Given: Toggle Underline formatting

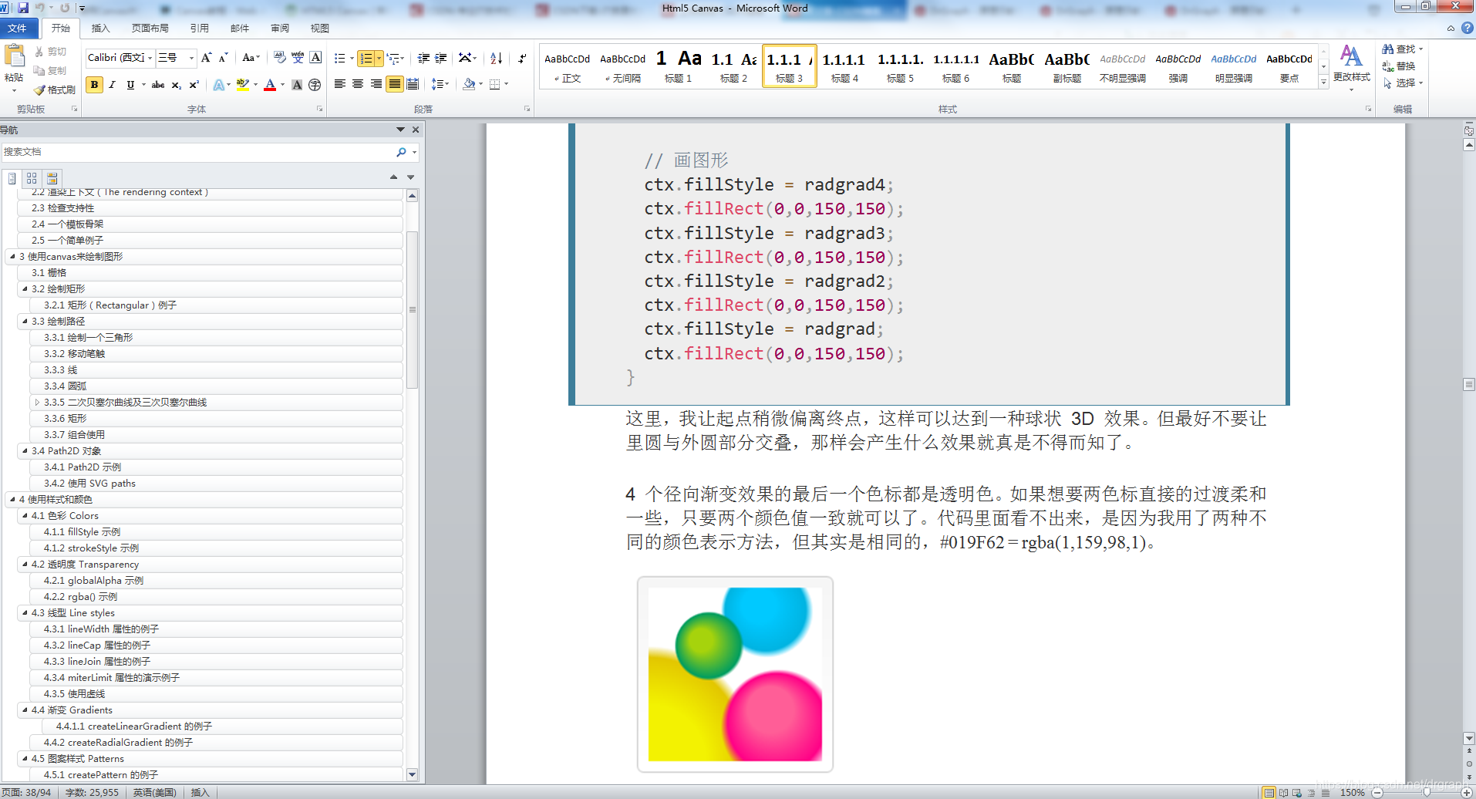Looking at the screenshot, I should tap(130, 85).
